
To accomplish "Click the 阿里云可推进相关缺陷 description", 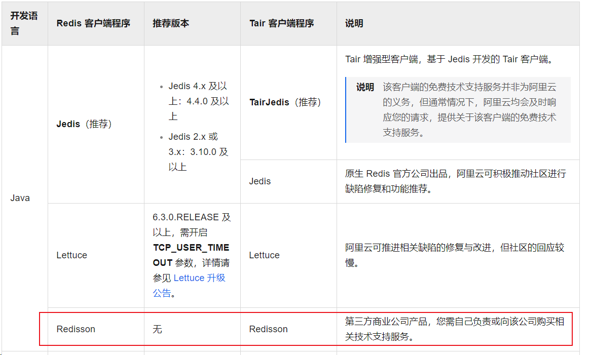I will click(455, 255).
